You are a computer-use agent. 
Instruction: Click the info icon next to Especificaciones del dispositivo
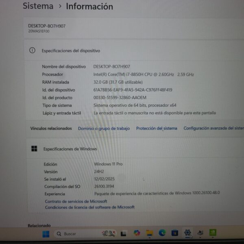point(32,50)
